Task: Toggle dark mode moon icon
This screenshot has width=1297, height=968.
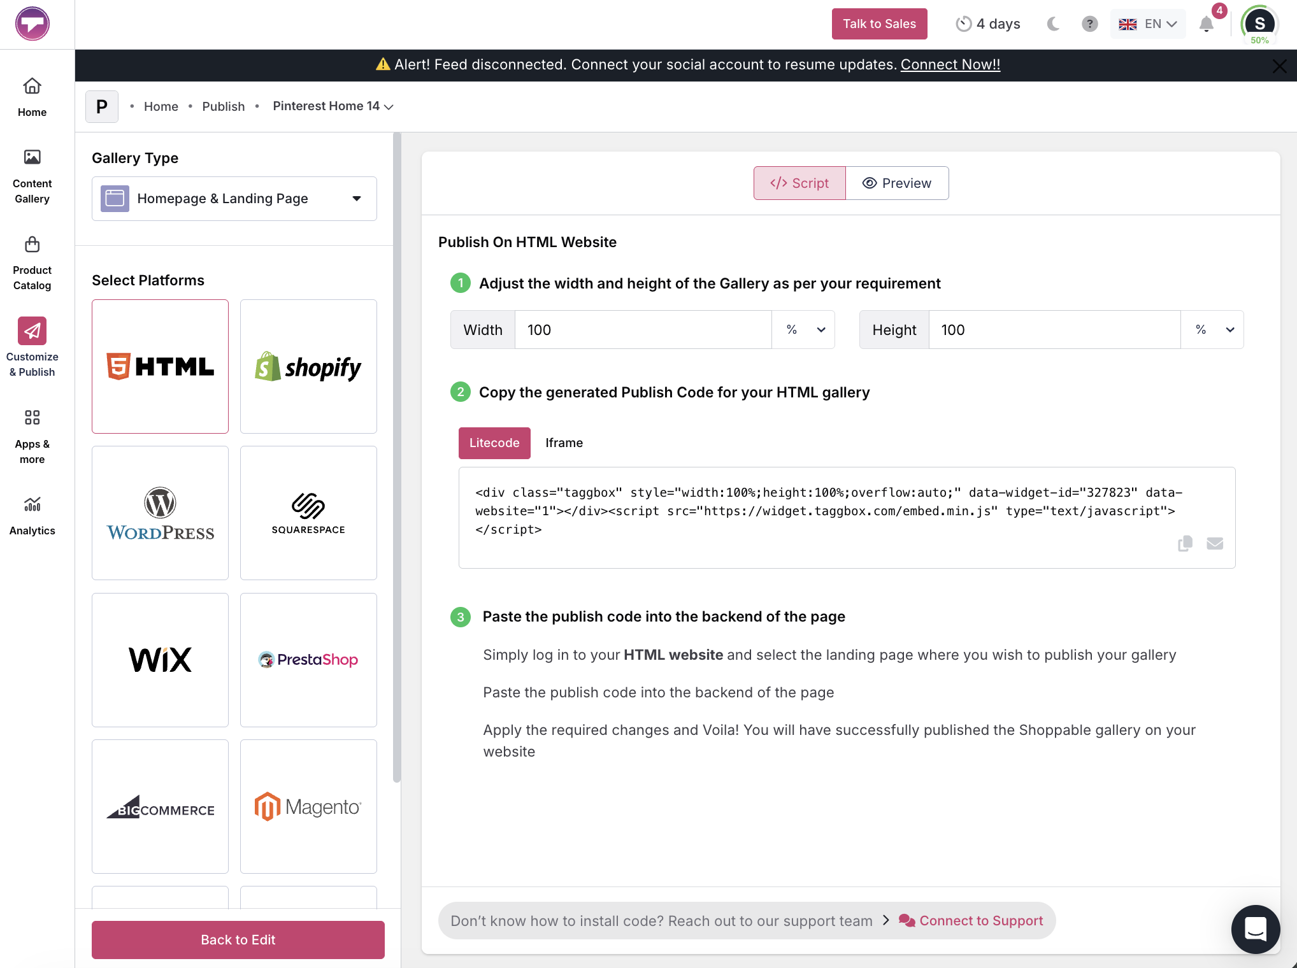Action: (1053, 24)
